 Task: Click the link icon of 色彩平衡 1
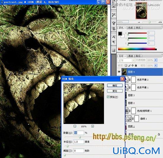pyautogui.click(x=130, y=87)
